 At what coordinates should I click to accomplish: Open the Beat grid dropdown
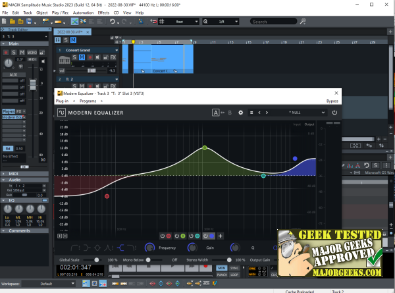point(196,22)
